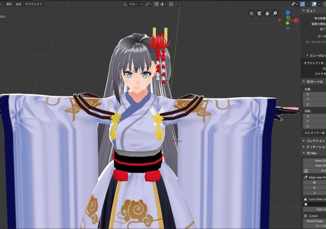Click the blue Z axis gizmo handle

pos(288,13)
